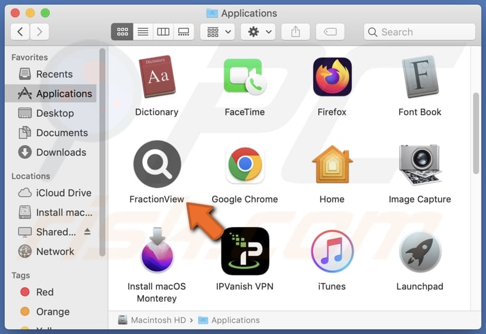Select the FaceTime app icon
This screenshot has width=486, height=334.
click(x=245, y=76)
